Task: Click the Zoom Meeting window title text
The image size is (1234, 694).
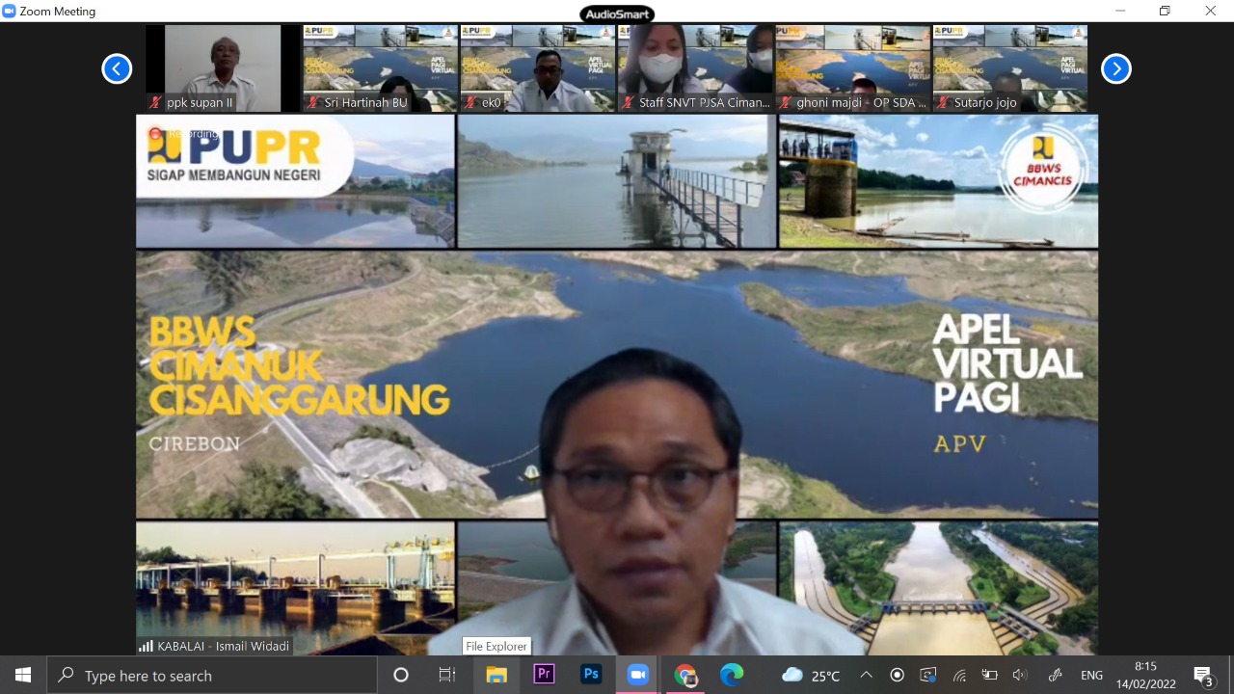Action: click(58, 12)
